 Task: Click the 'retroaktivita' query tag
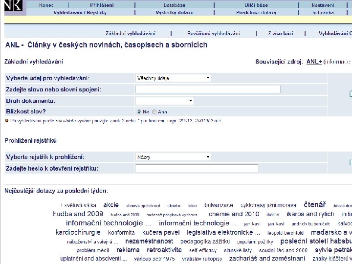[164, 250]
